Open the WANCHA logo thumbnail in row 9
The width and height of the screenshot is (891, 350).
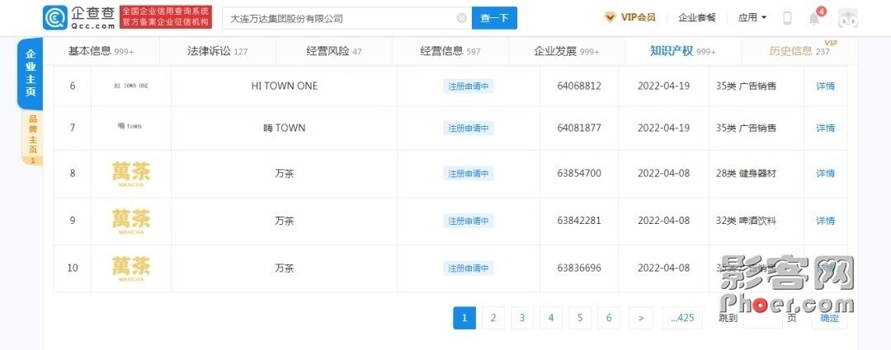pos(131,222)
